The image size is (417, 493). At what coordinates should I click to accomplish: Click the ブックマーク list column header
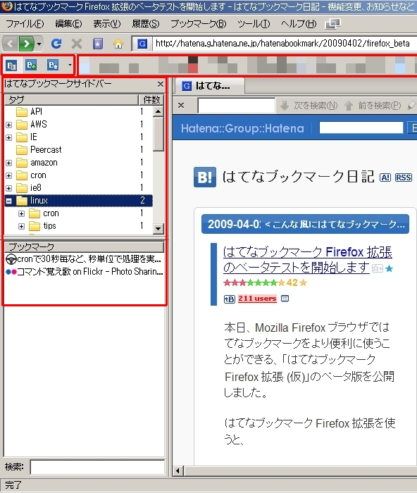[84, 246]
